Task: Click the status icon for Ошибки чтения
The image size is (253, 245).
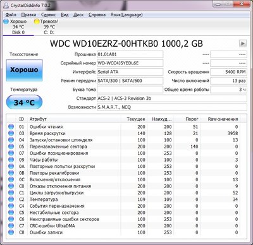Action: pos(11,127)
